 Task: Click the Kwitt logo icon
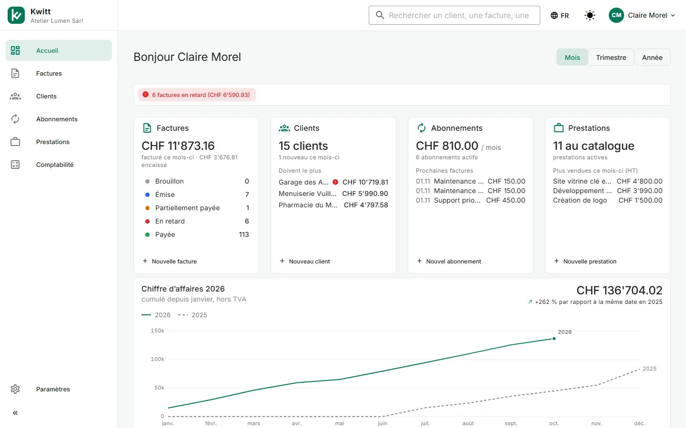[16, 15]
